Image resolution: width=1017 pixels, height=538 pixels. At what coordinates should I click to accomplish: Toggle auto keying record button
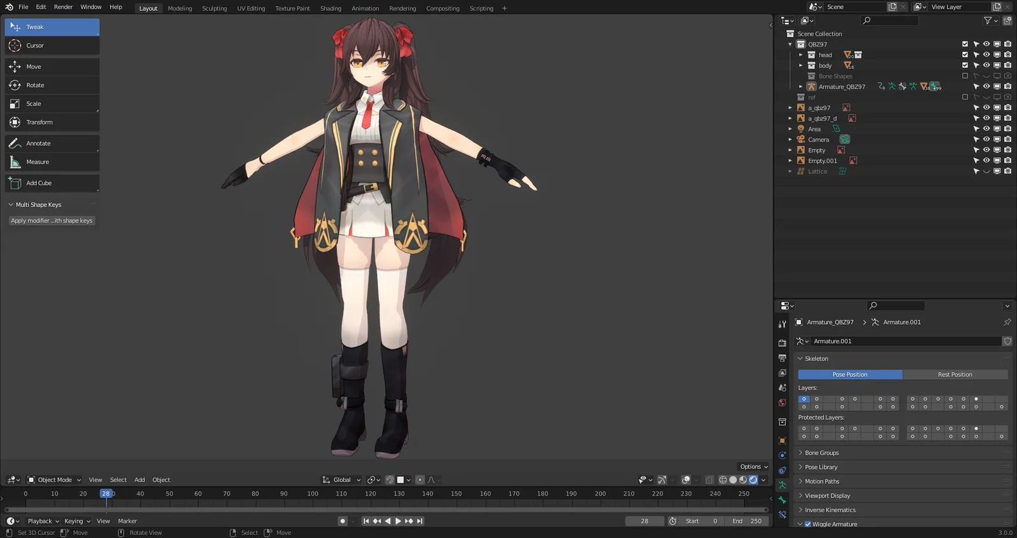point(343,521)
